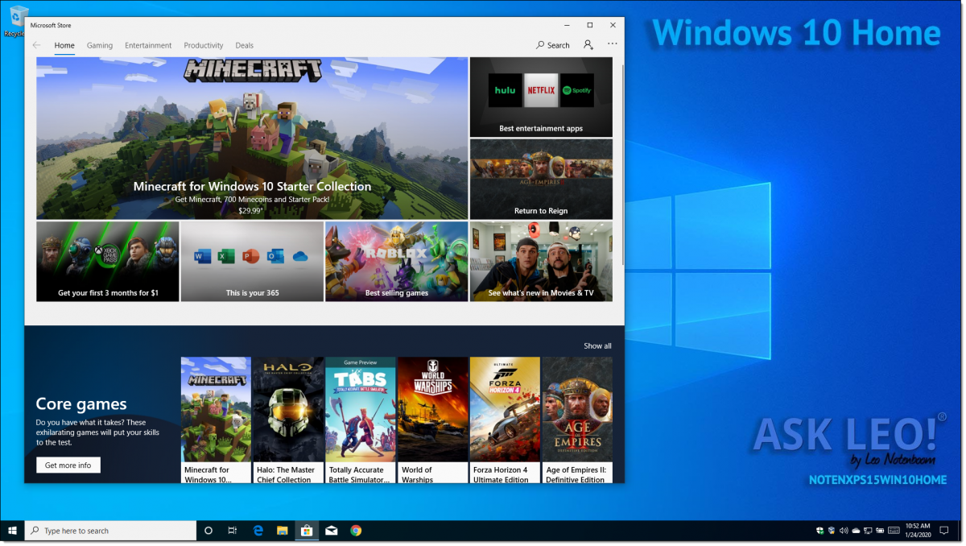966x546 pixels.
Task: Click the account sign-in person icon
Action: coord(588,45)
